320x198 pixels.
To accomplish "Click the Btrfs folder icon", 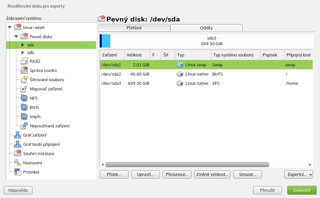I will [x=24, y=107].
